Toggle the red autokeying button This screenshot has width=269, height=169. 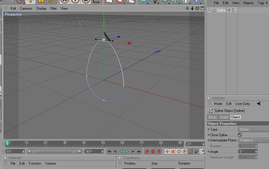153,151
